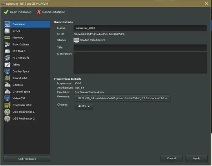Click the CPUs label text in the sidebar

[16, 31]
